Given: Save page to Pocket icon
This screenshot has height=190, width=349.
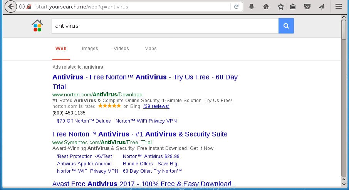Looking at the screenshot, I should click(307, 7).
